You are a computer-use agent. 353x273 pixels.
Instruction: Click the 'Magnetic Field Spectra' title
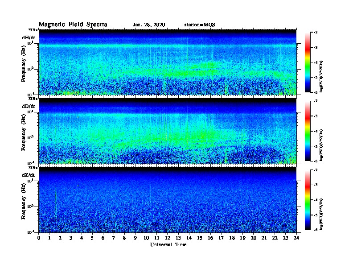tap(73, 25)
